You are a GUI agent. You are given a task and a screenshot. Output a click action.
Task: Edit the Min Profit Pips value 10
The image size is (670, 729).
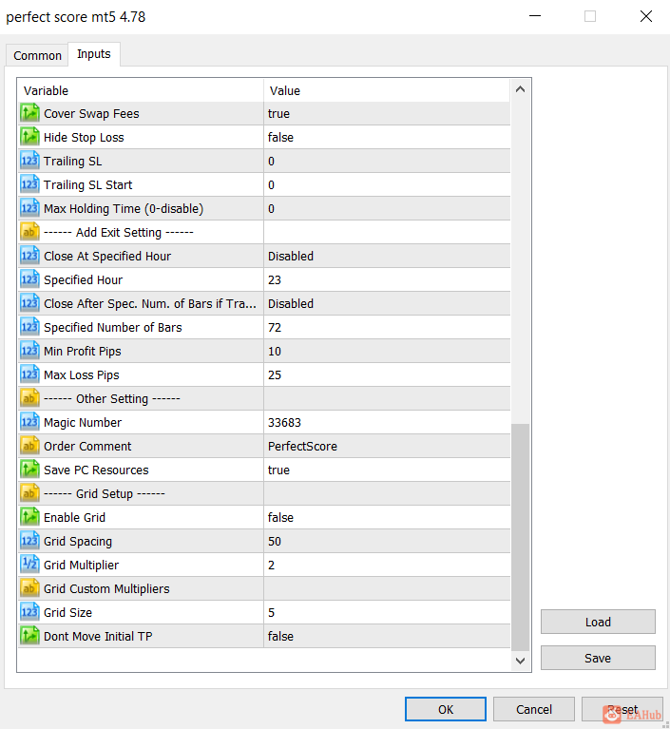(387, 351)
